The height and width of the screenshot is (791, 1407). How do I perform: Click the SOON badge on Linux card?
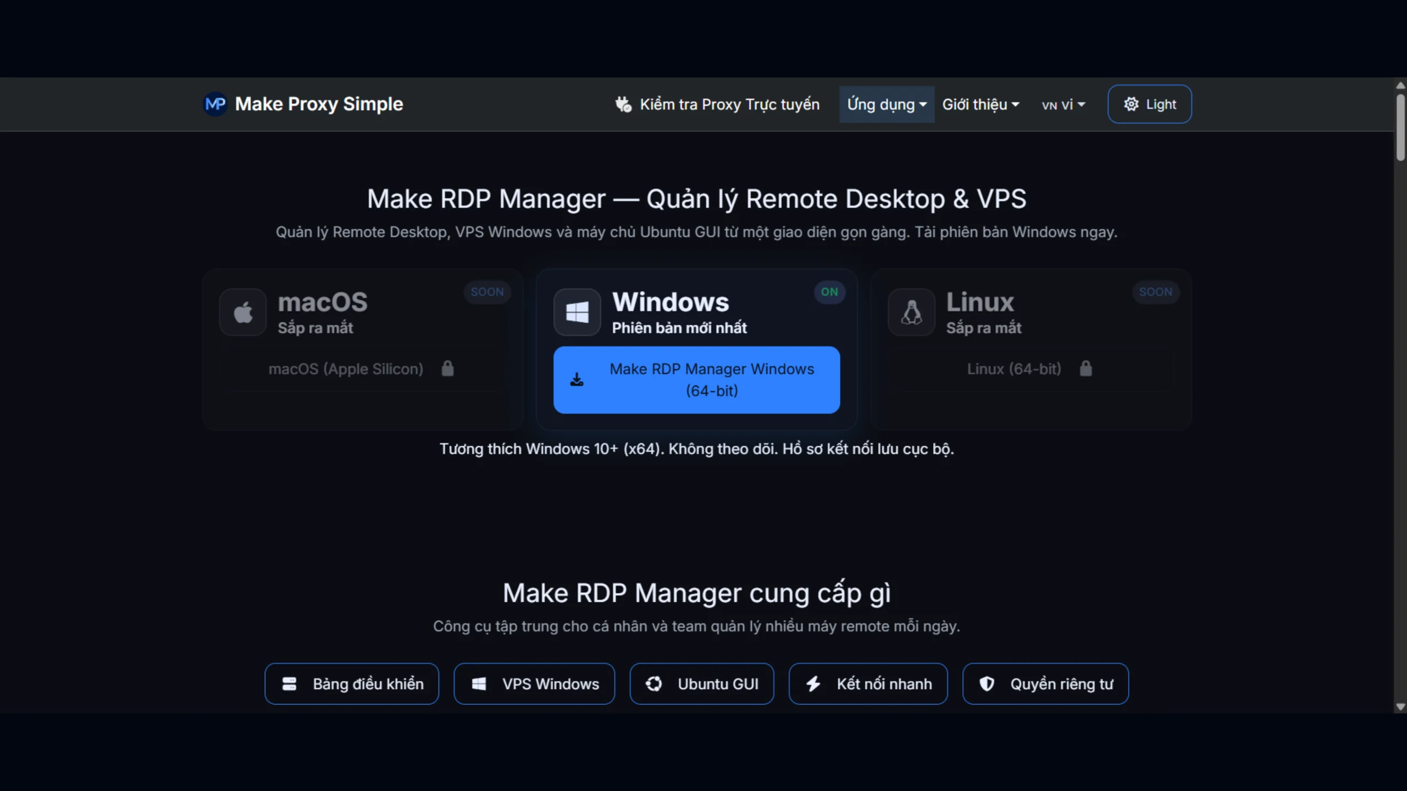pos(1155,292)
